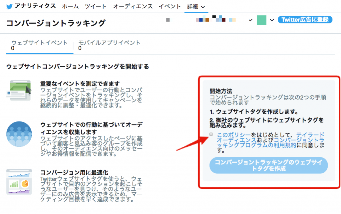The width and height of the screenshot is (341, 214).
Task: Check the policy agreement checkbox
Action: click(x=211, y=134)
